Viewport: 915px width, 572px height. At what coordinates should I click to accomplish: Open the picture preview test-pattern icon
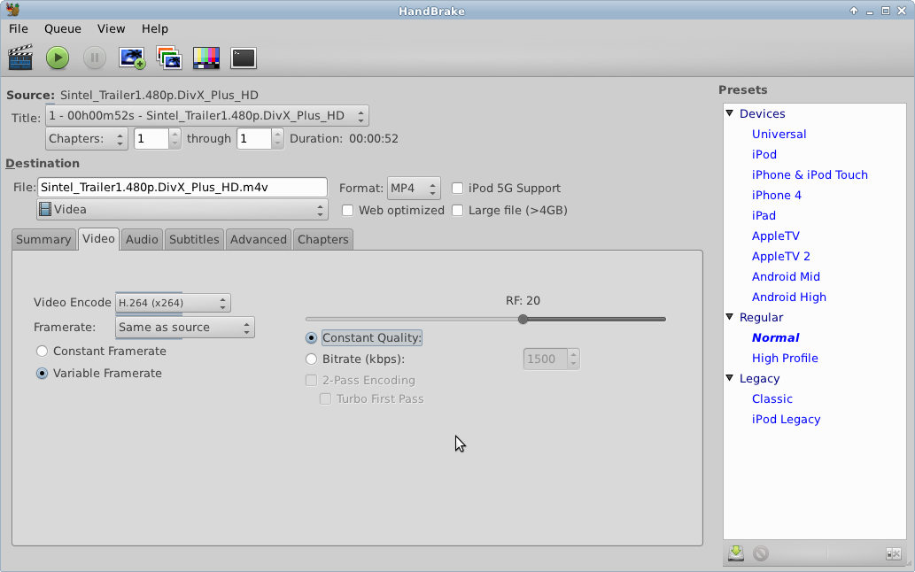click(x=206, y=58)
